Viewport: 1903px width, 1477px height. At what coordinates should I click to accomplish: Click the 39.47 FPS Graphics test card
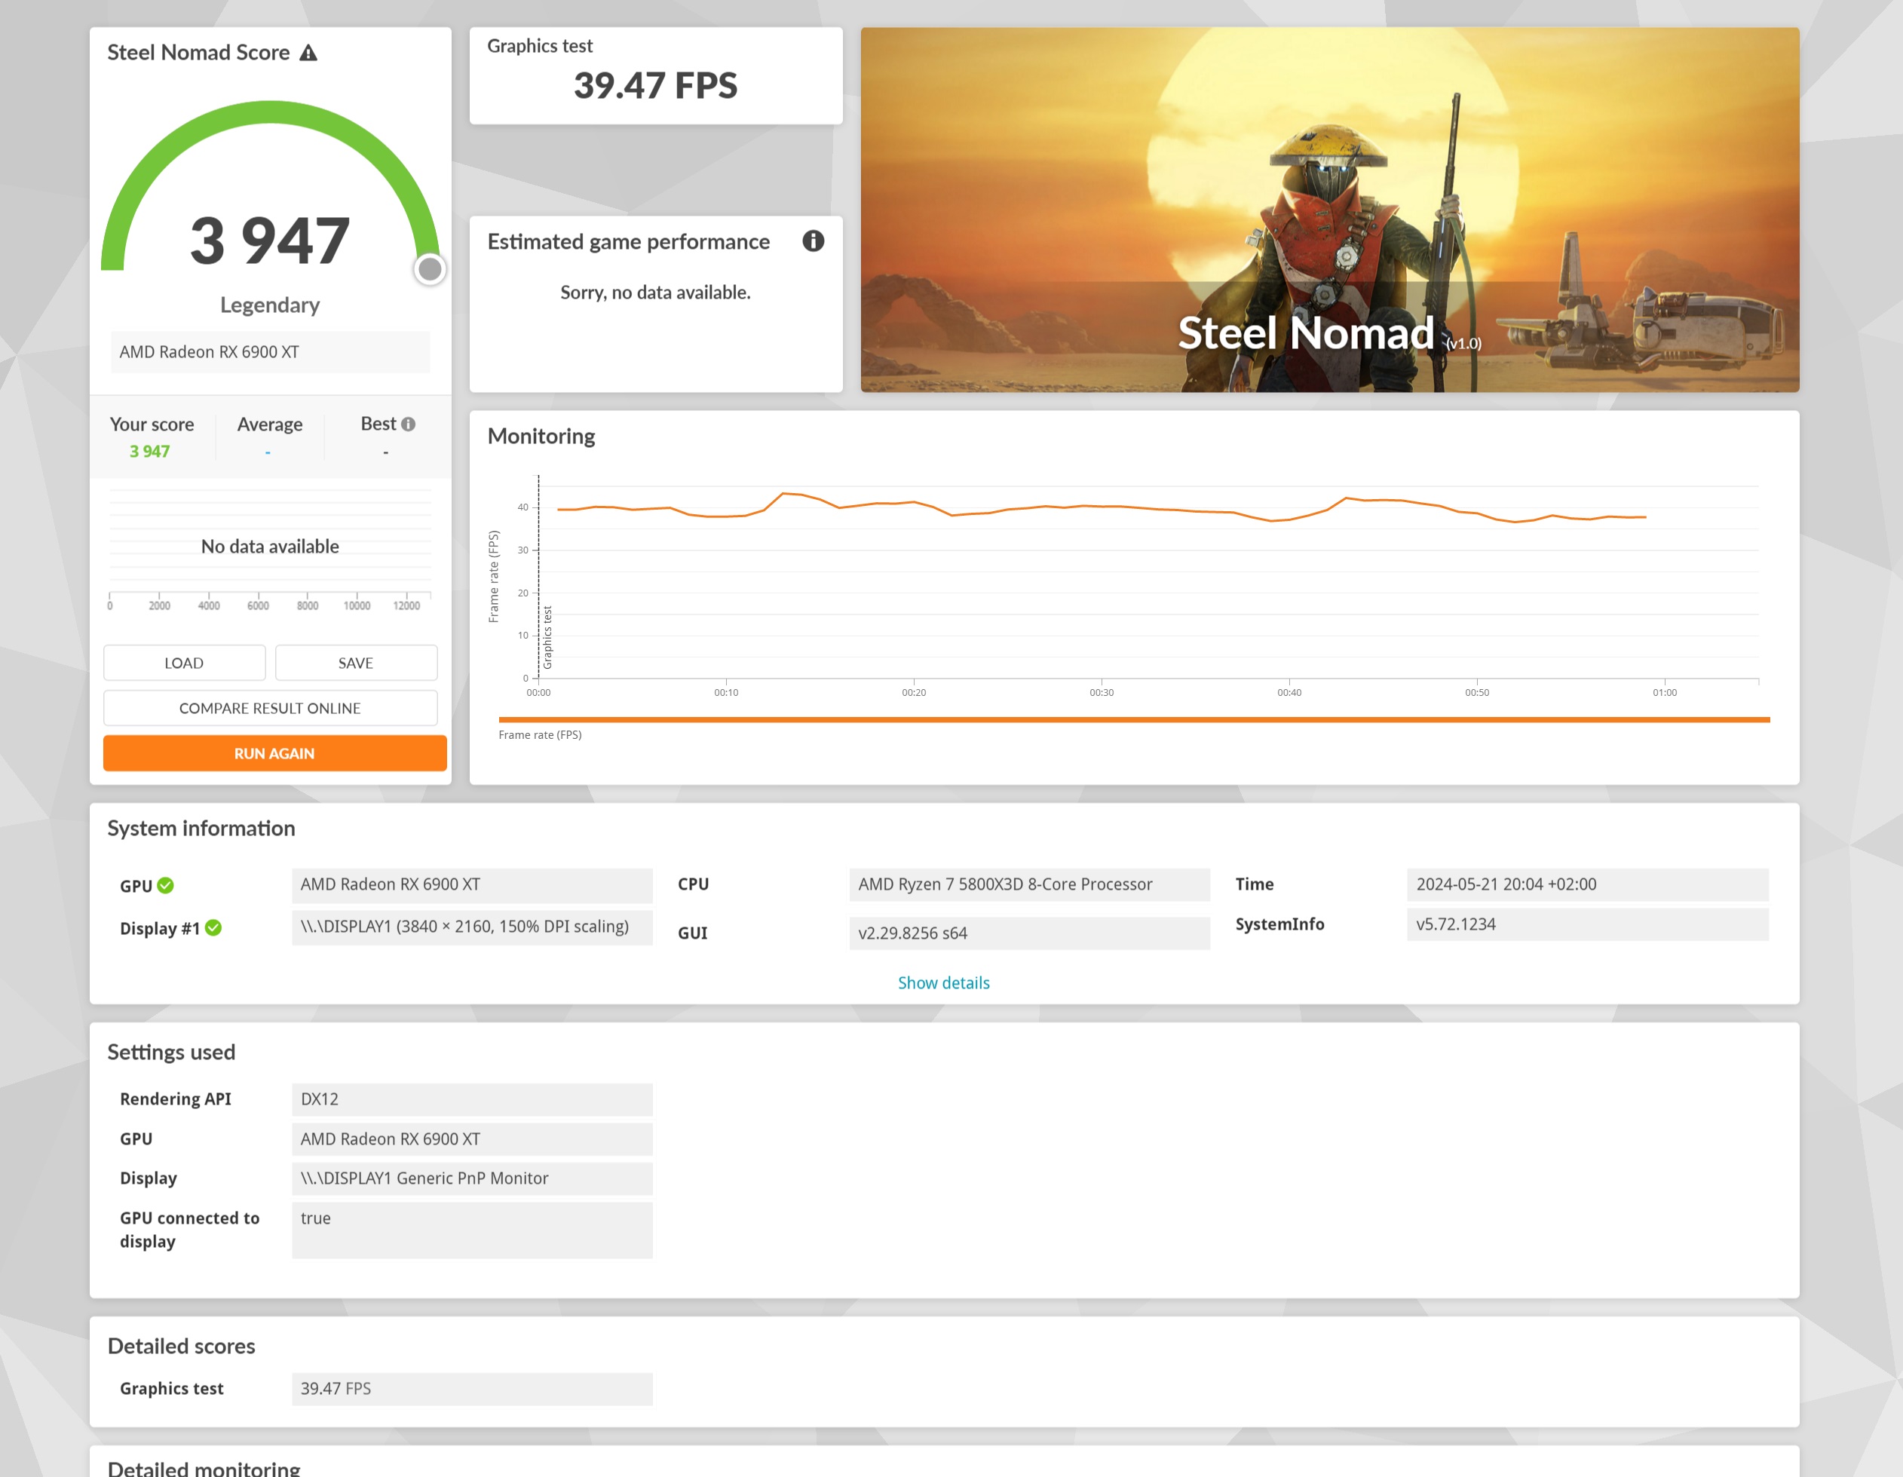point(655,76)
